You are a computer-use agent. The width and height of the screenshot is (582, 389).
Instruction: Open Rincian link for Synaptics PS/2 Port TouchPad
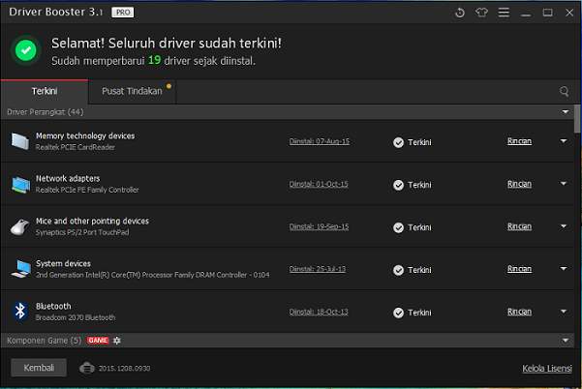coord(519,226)
